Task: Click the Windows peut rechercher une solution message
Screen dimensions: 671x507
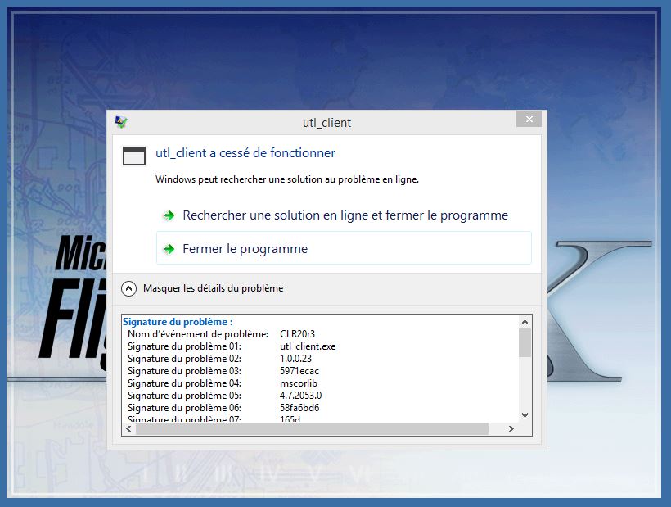Action: click(287, 179)
